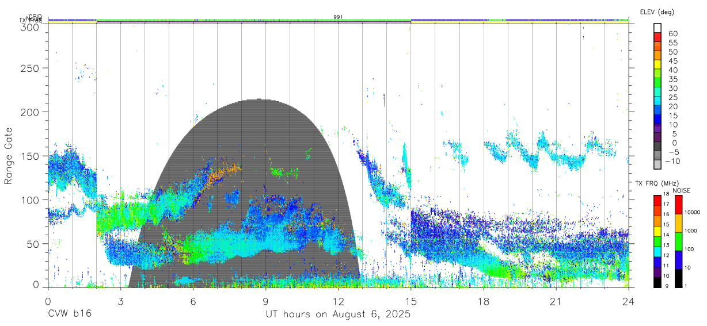Screen dimensions: 707x326
Task: Click the 25 tick label on ELEV colorbar
Action: (672, 98)
